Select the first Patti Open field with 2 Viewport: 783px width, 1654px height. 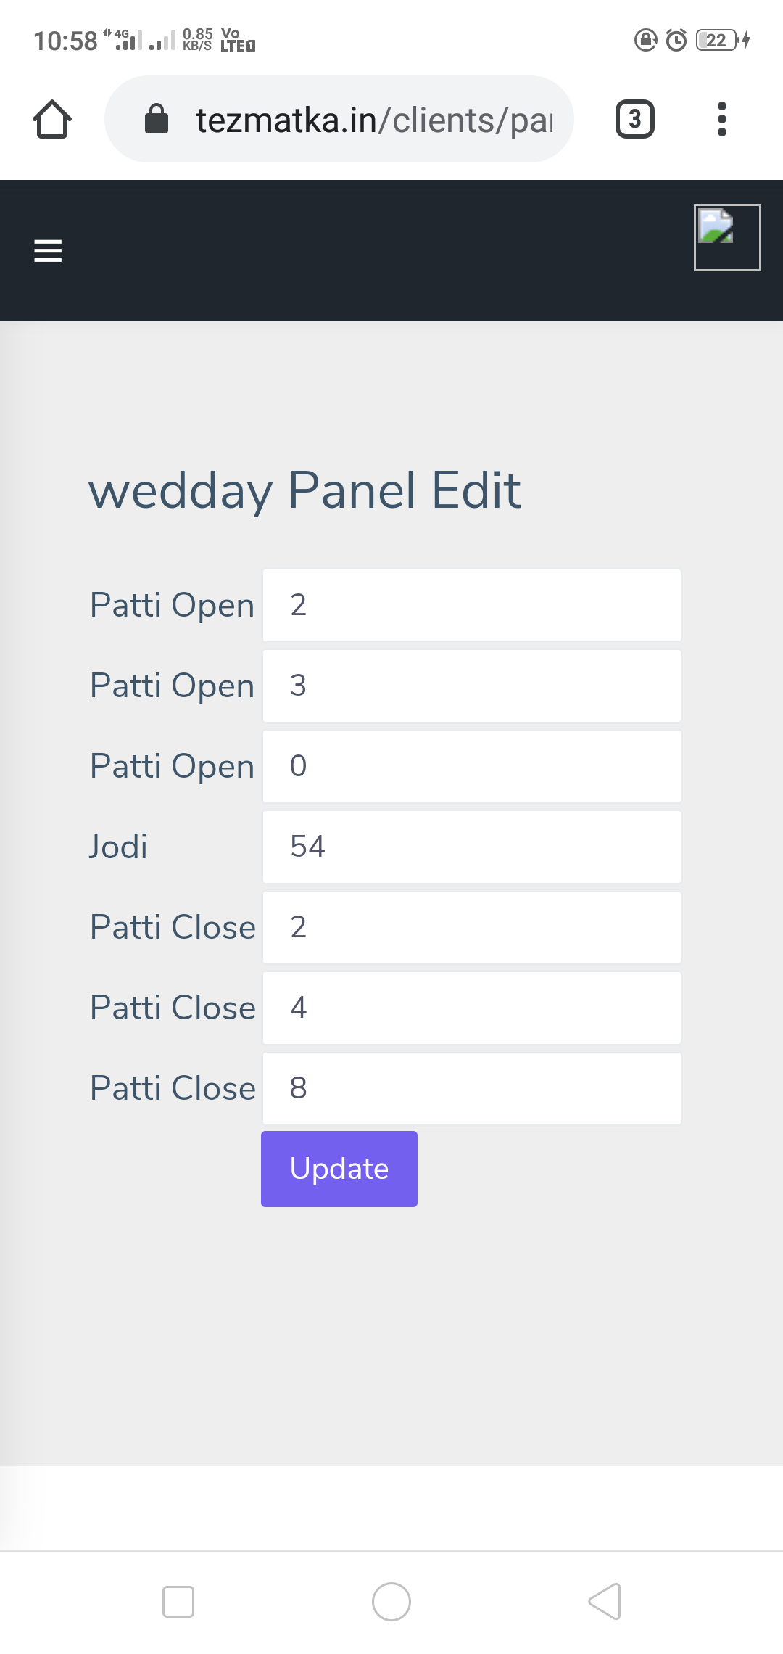(x=472, y=605)
